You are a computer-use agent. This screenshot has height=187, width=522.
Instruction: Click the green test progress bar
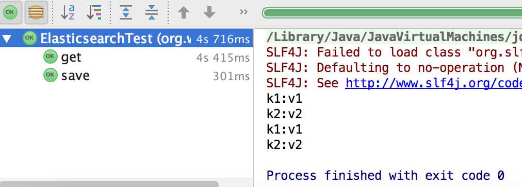tap(392, 13)
